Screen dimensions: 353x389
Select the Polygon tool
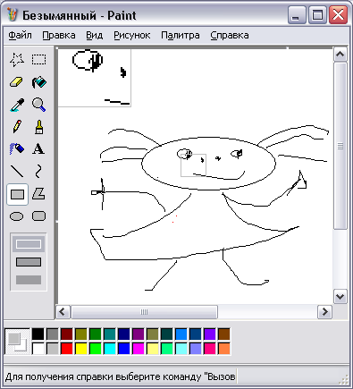pyautogui.click(x=39, y=194)
